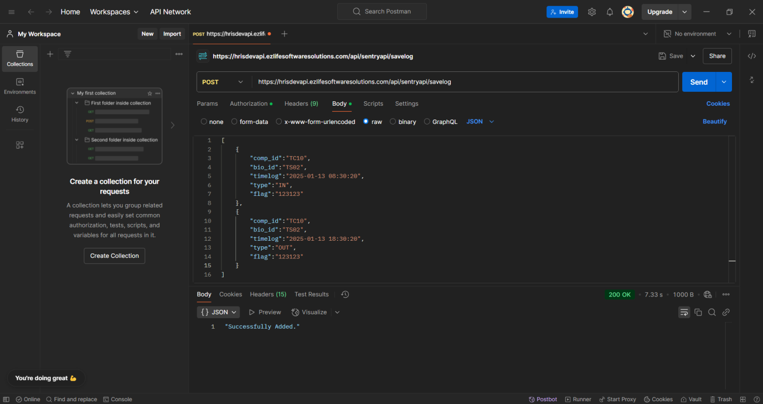Open Runner in status bar
The width and height of the screenshot is (763, 404).
(x=578, y=399)
